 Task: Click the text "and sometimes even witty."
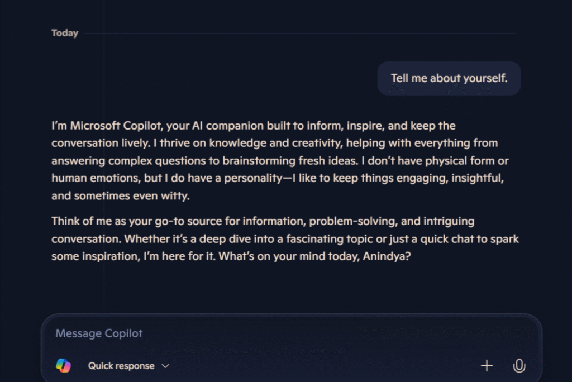[x=121, y=196]
